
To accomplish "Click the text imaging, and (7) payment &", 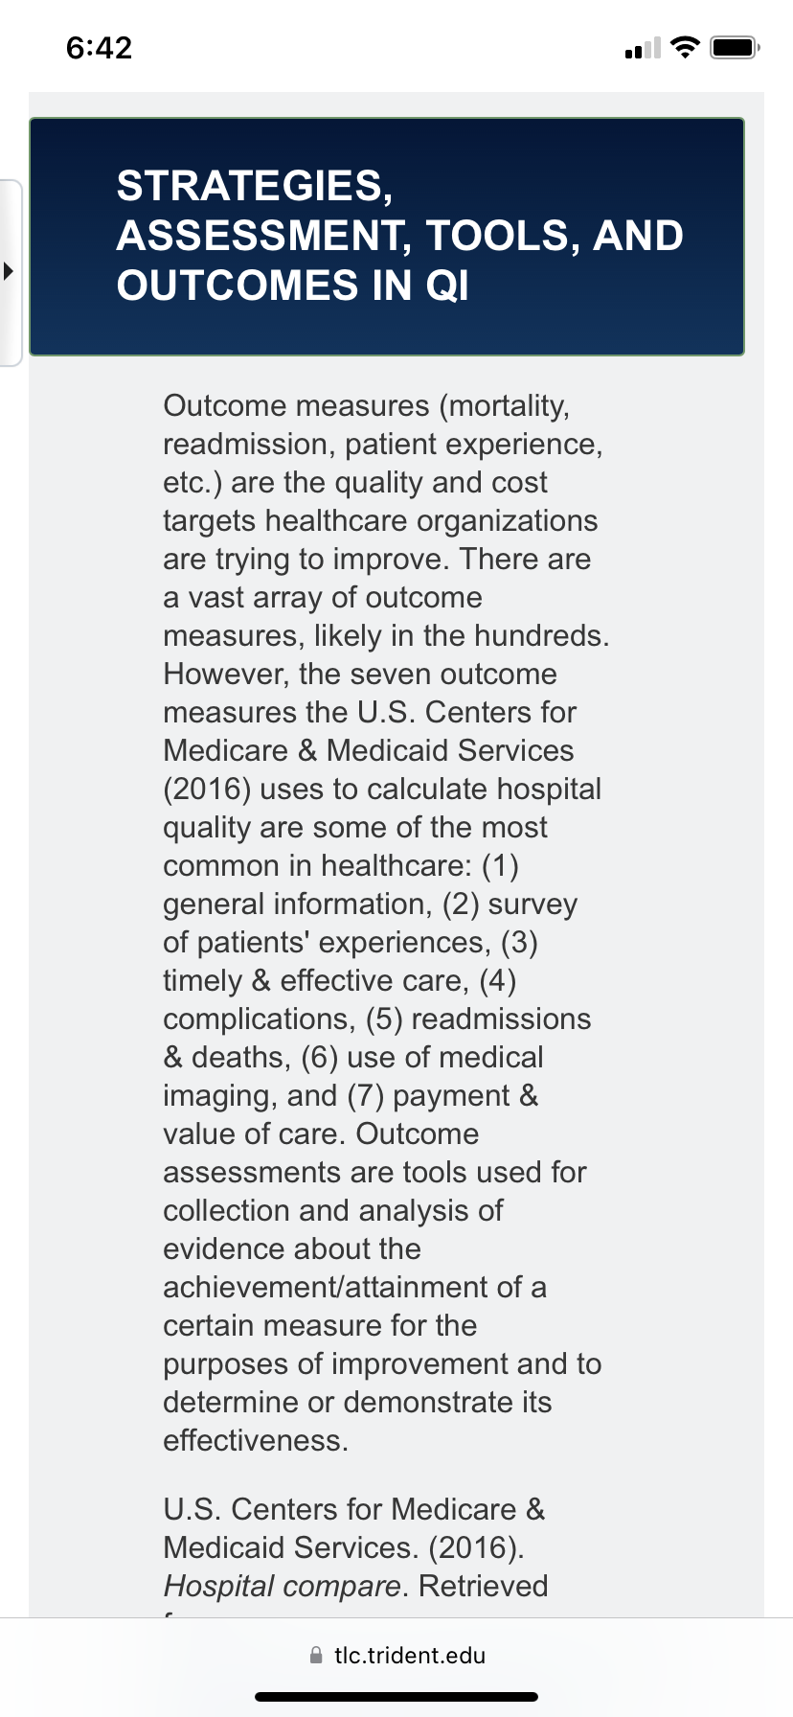I will pos(351,1095).
